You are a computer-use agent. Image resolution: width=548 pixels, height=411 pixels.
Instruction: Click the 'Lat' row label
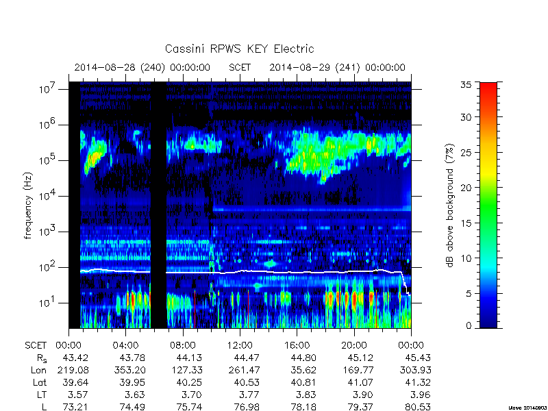40,383
